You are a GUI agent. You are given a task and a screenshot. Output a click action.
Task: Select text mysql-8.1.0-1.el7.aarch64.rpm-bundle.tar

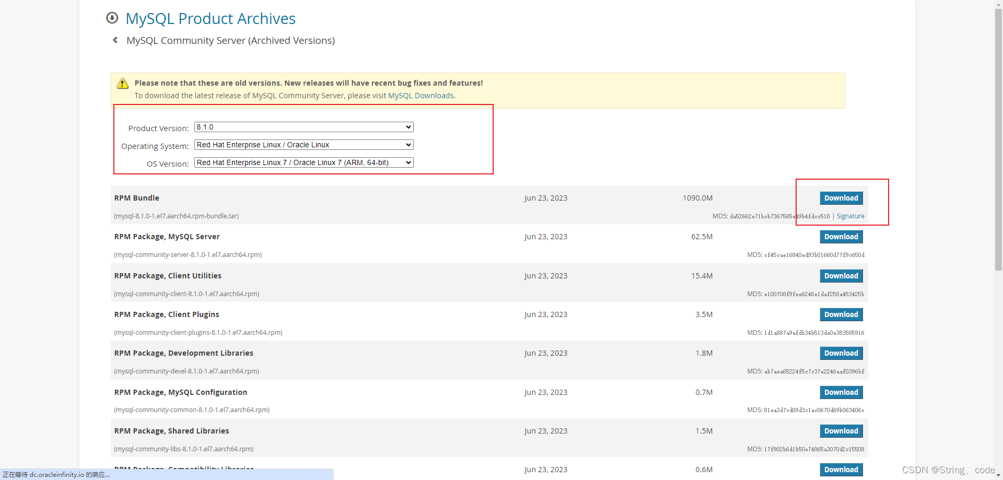(177, 216)
